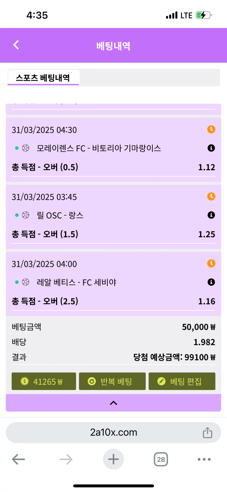Tap the Safari share icon
This screenshot has width=227, height=492.
pos(207,432)
